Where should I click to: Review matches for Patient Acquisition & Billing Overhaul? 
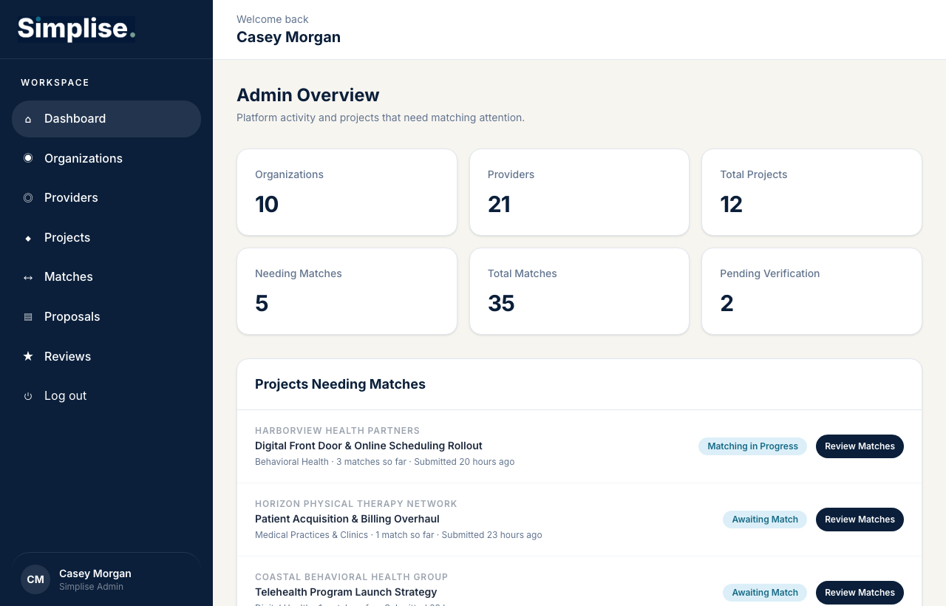(860, 520)
